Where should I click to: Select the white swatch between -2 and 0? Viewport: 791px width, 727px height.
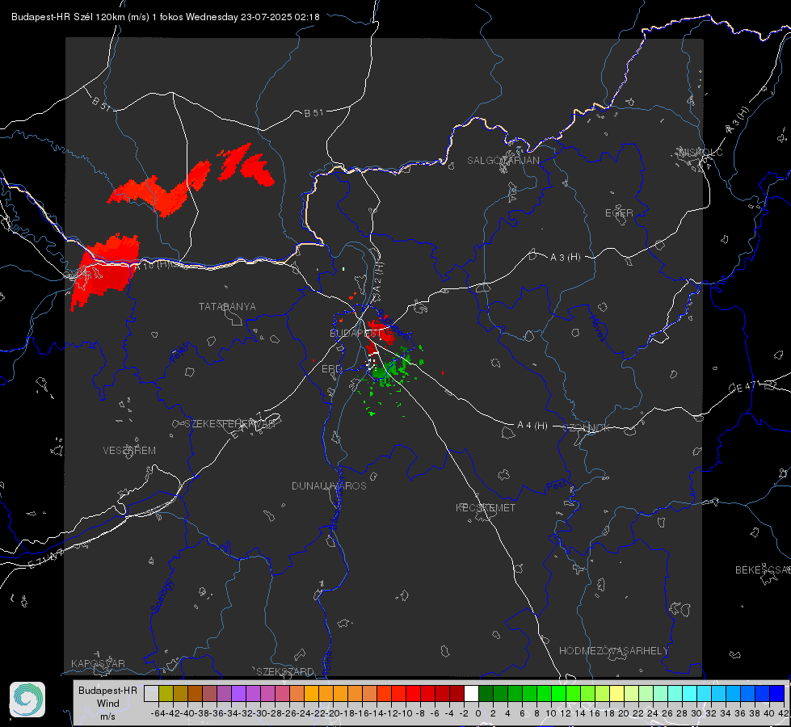[x=471, y=694]
